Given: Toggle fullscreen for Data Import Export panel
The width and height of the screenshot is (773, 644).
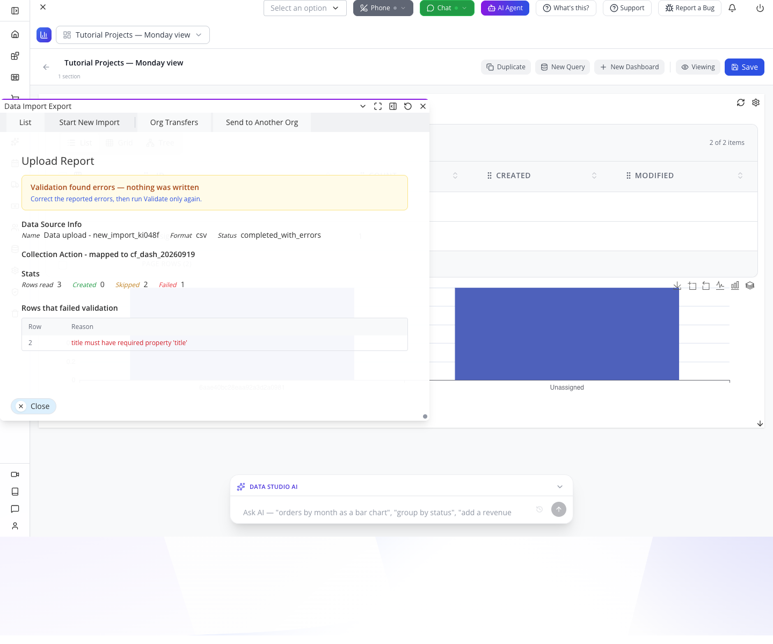Looking at the screenshot, I should pos(378,106).
